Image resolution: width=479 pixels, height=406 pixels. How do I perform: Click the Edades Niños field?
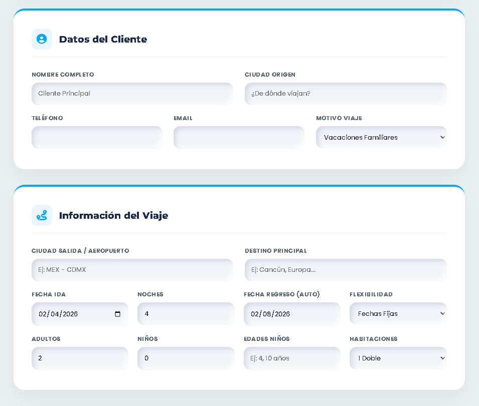coord(292,358)
